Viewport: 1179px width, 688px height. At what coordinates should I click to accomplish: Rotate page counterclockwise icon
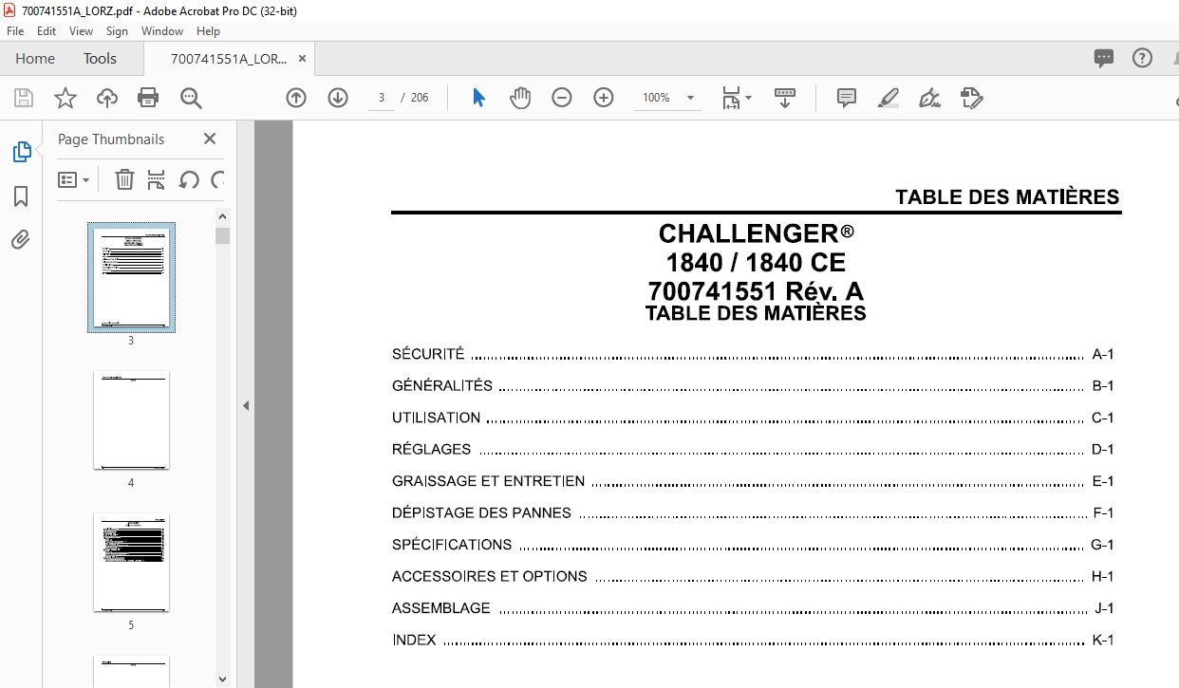tap(189, 179)
